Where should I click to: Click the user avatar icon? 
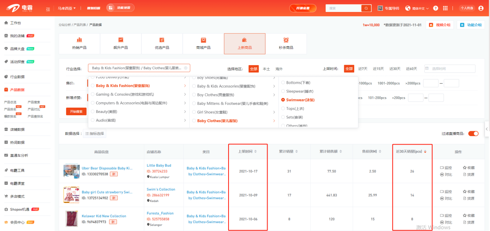(481, 8)
